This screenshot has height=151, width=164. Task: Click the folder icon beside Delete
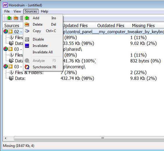[x=27, y=24]
